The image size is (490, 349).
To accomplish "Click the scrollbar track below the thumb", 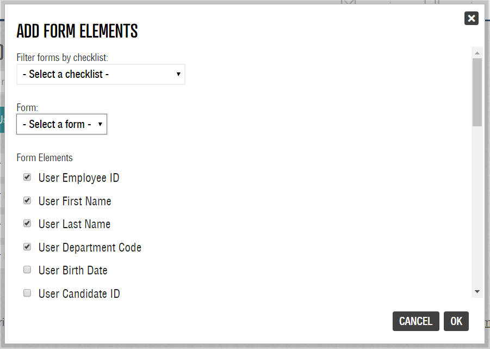I will tap(477, 207).
